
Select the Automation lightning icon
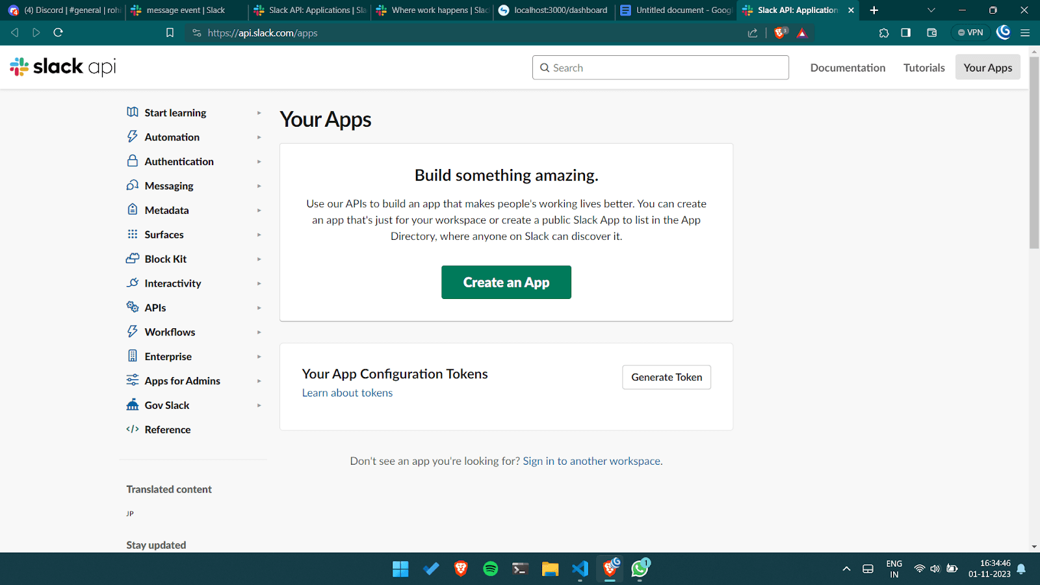click(133, 136)
